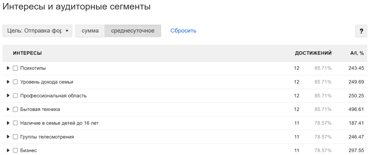Open the goal selection dropdown
Screen dimensions: 369x155
(x=37, y=31)
